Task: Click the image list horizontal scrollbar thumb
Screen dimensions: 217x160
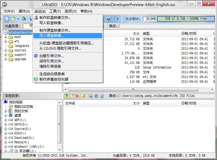Action: 133,89
